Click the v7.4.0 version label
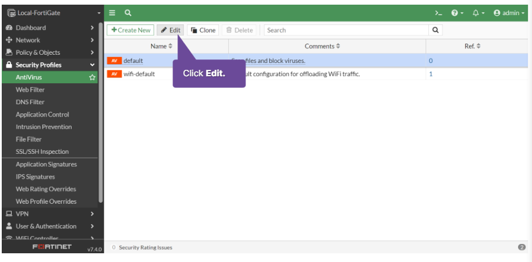 coord(94,249)
